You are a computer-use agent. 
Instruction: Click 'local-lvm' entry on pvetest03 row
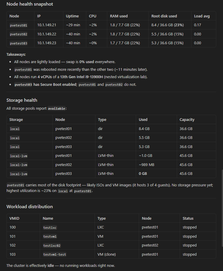click(x=19, y=174)
